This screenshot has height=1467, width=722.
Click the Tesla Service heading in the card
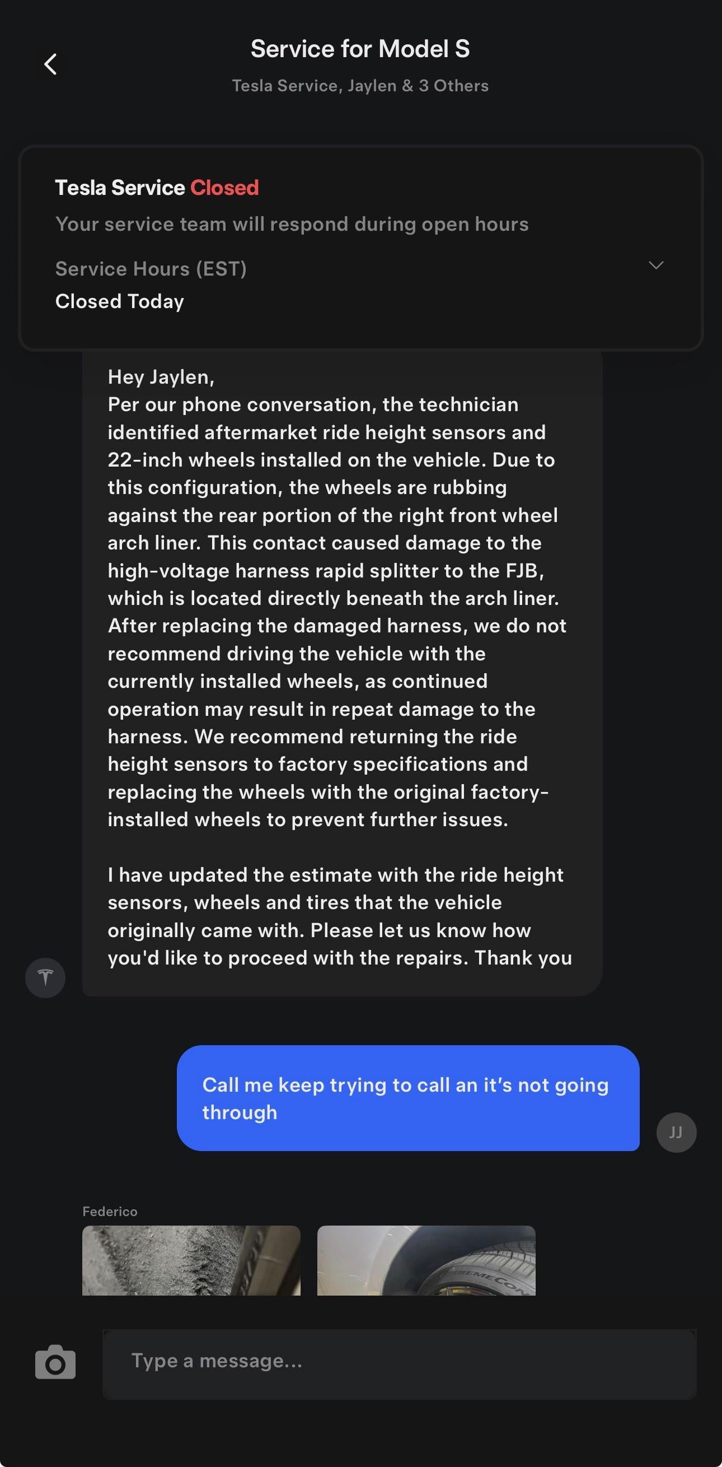click(x=120, y=188)
